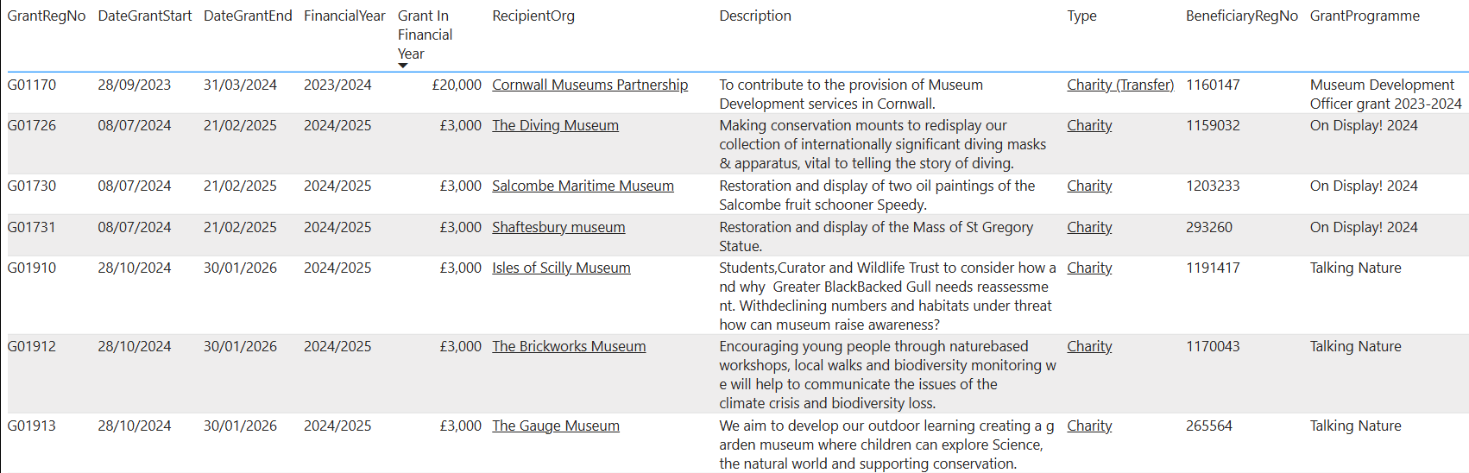Sort by DateGrantEnd column header
Image resolution: width=1469 pixels, height=473 pixels.
(248, 16)
